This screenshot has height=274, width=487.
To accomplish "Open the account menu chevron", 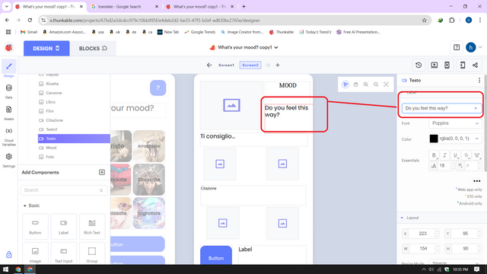I will click(x=480, y=47).
